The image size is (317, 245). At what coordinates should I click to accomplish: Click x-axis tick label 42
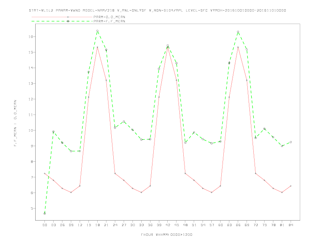pyautogui.click(x=168, y=225)
